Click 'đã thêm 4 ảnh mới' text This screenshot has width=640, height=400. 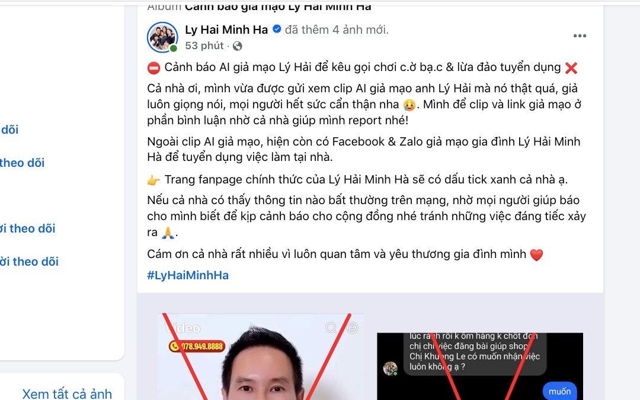point(337,30)
